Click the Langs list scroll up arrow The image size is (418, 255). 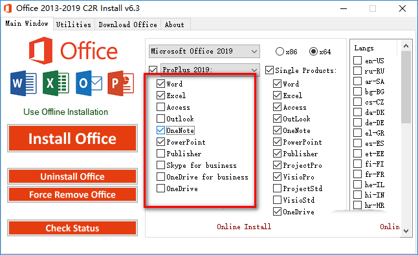tap(406, 46)
